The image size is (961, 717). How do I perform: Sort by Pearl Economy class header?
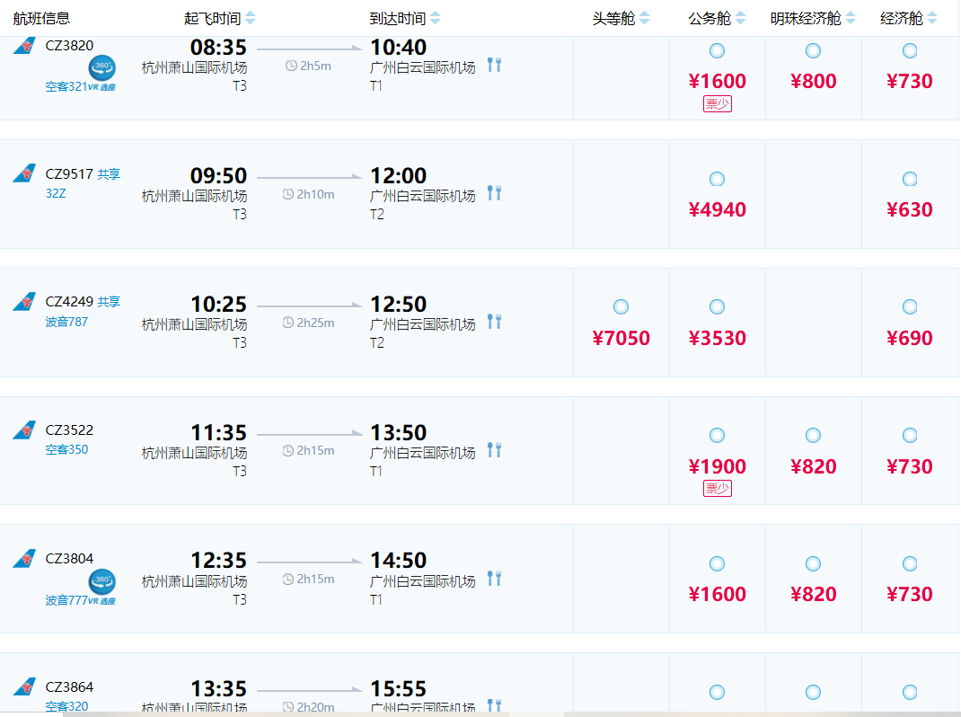pos(851,18)
